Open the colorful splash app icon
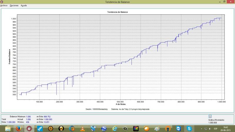The image size is (235, 132). click(136, 128)
